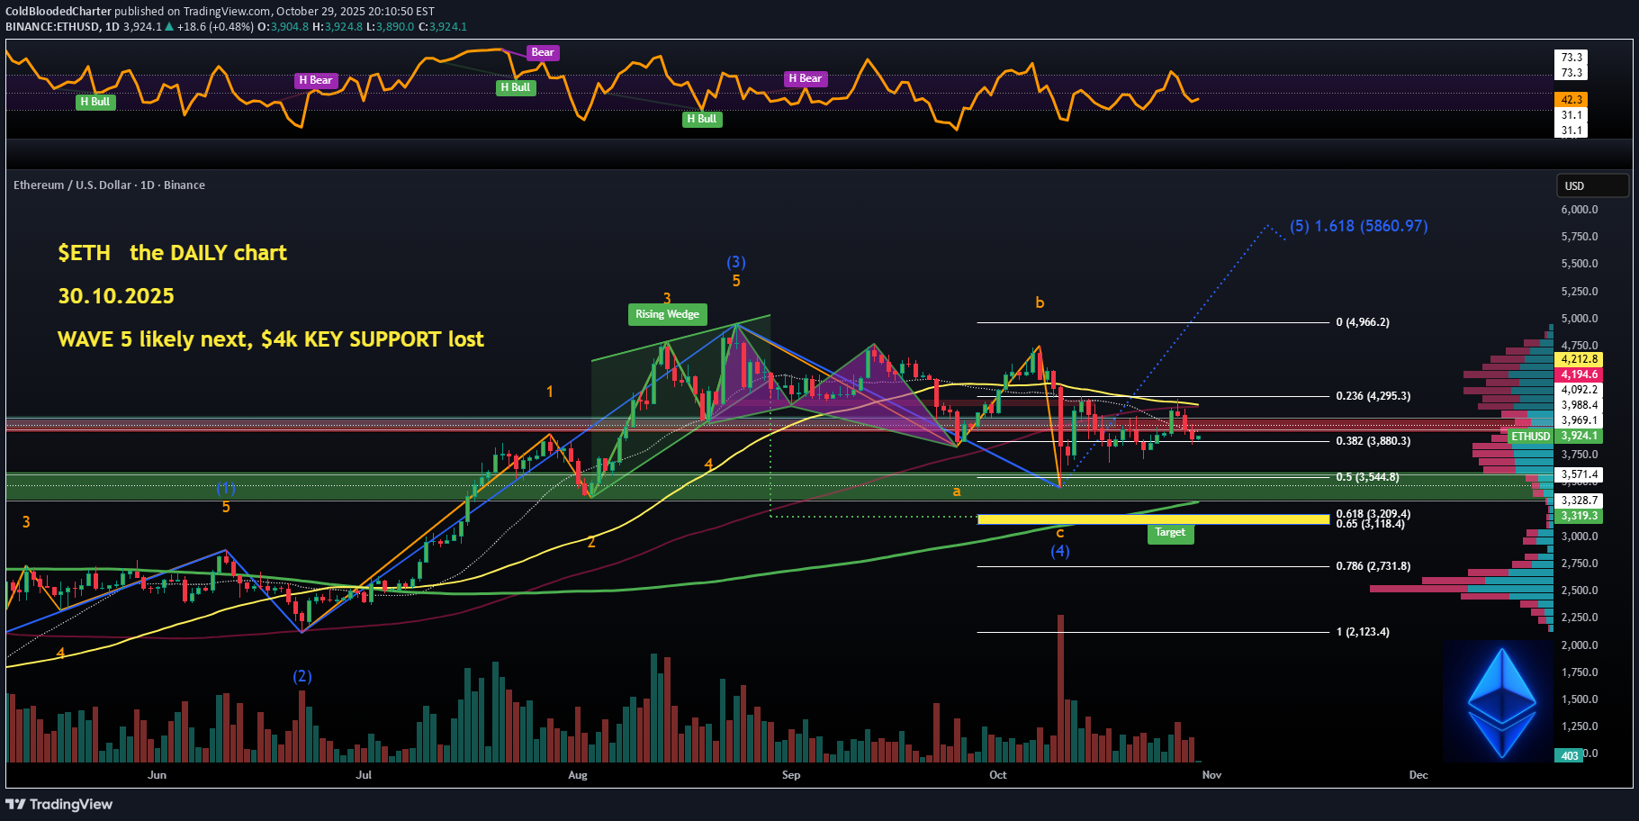Screen dimensions: 1639x821
Task: Click the (5) 1.618 (5860.97) projection label
Action: tap(1358, 226)
